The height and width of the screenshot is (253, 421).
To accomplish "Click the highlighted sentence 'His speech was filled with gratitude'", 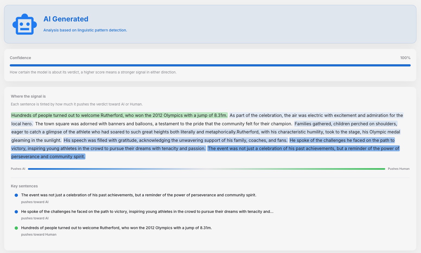I will [176, 140].
